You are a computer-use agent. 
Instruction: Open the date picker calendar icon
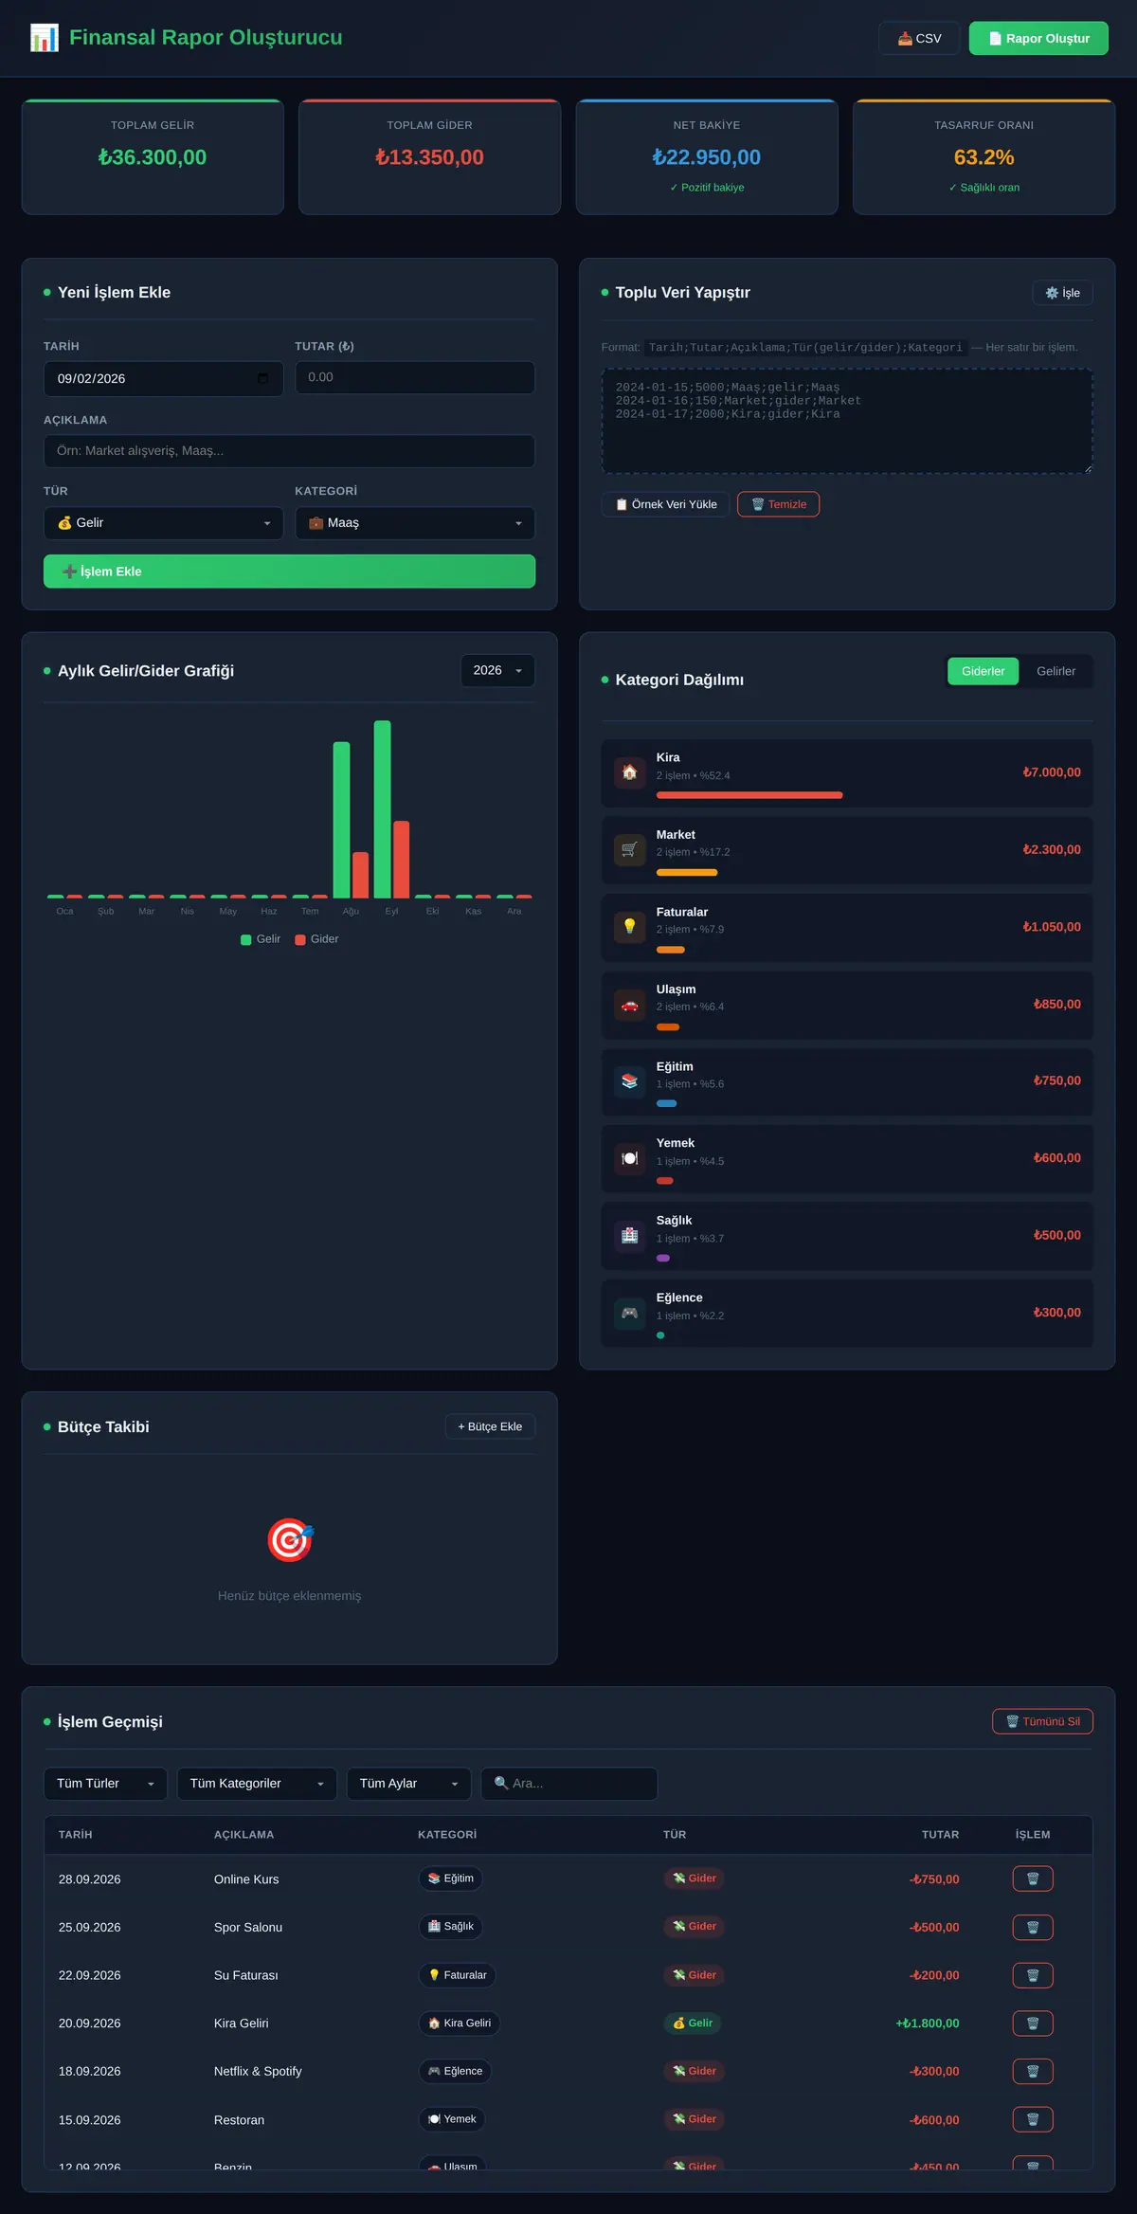[262, 378]
